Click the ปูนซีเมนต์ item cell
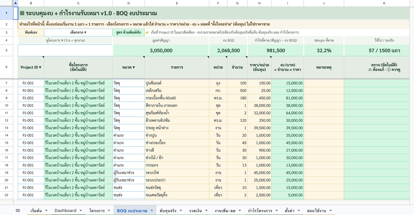 tap(177, 83)
